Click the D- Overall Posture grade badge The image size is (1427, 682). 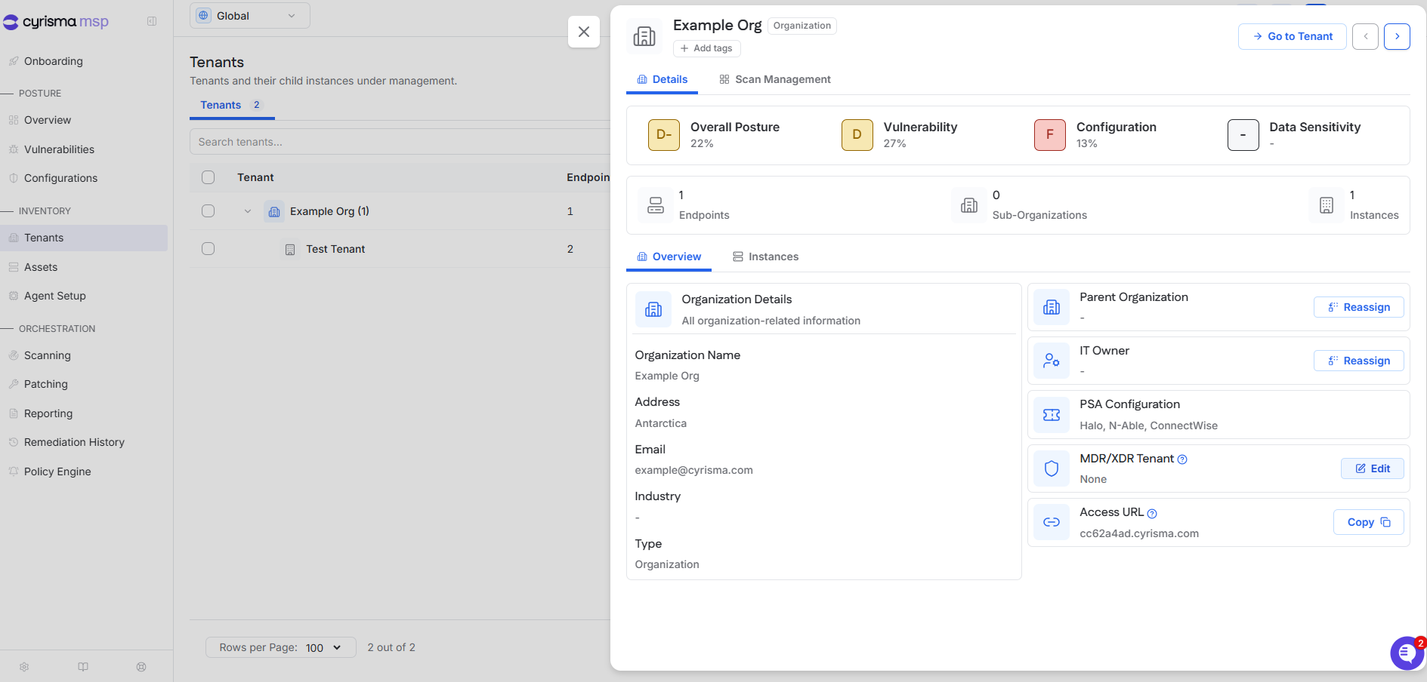[664, 135]
